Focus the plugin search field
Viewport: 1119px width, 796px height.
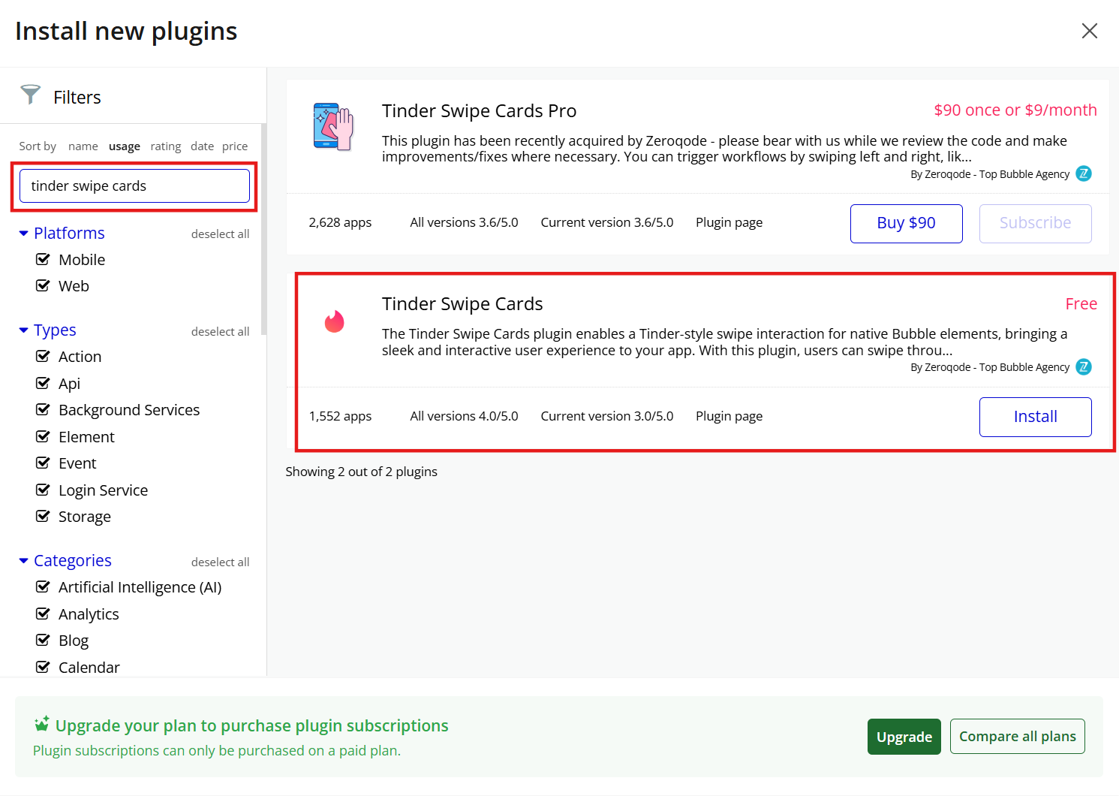pos(134,186)
